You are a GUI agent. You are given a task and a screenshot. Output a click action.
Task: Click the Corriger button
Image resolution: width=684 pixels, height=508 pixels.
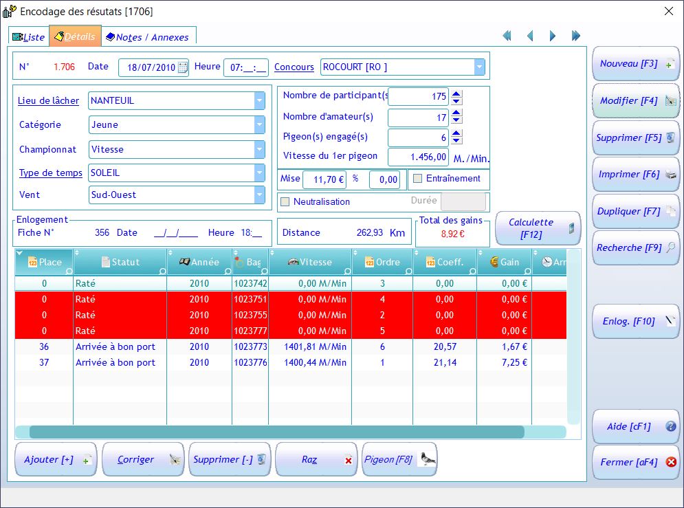(x=143, y=460)
